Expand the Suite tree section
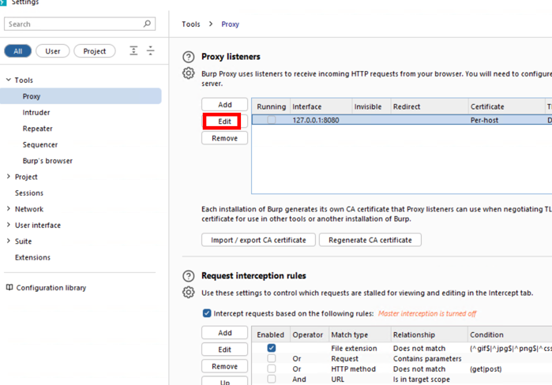This screenshot has height=385, width=552. point(9,241)
